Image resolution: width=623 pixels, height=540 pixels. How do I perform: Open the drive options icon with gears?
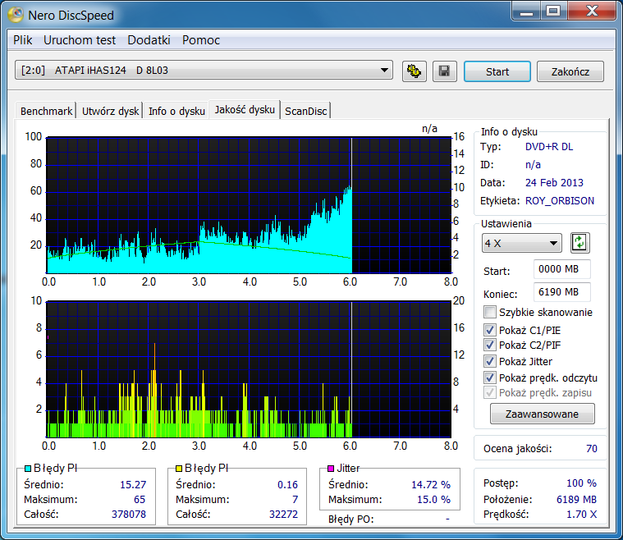tap(414, 71)
